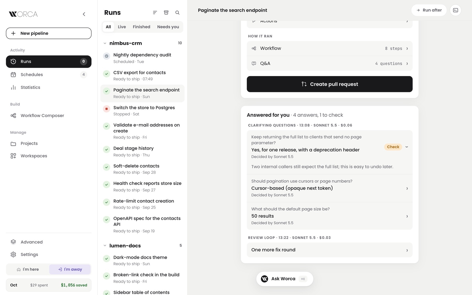Expand the One more fix round row

click(330, 250)
